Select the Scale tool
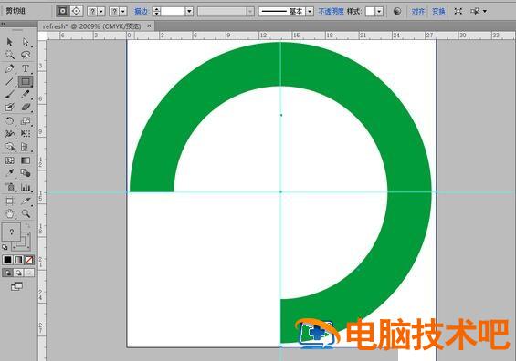Viewport: 516px width, 361px height. click(x=26, y=121)
